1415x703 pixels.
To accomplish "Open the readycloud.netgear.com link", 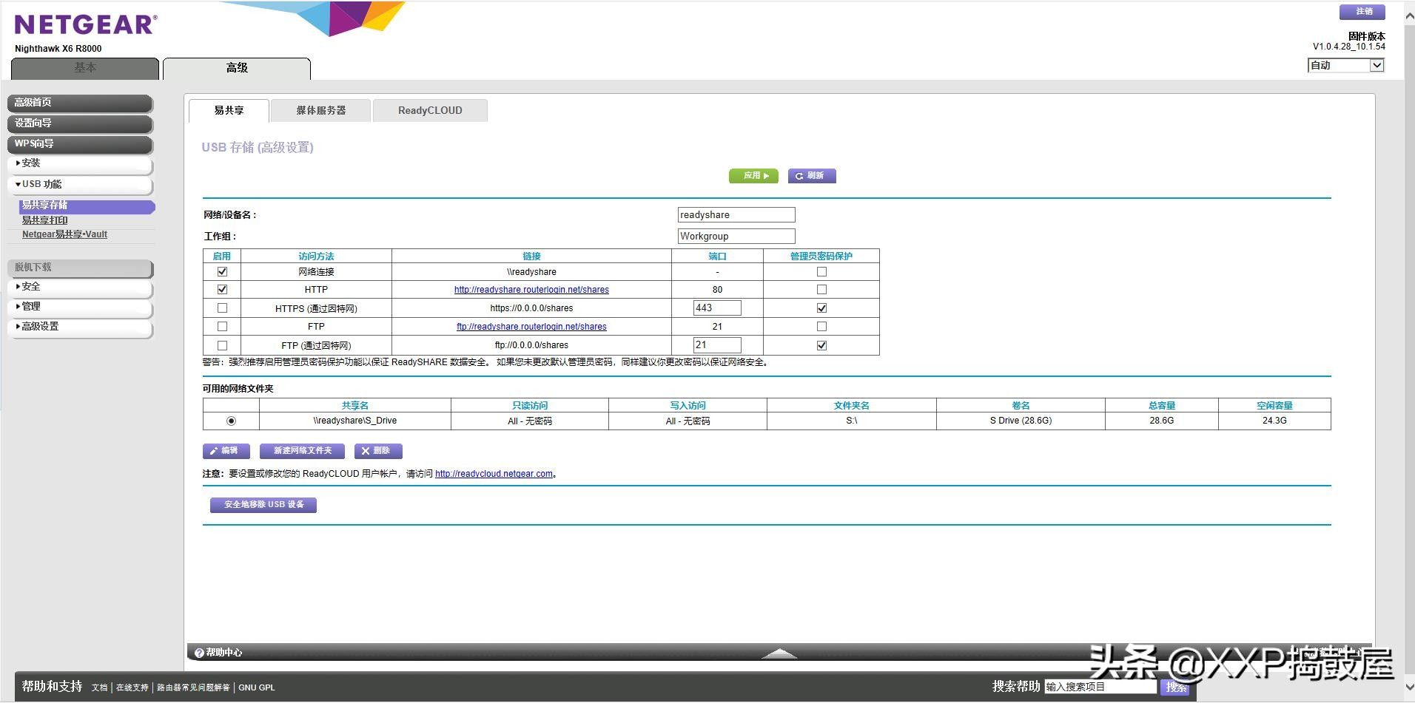I will (494, 474).
